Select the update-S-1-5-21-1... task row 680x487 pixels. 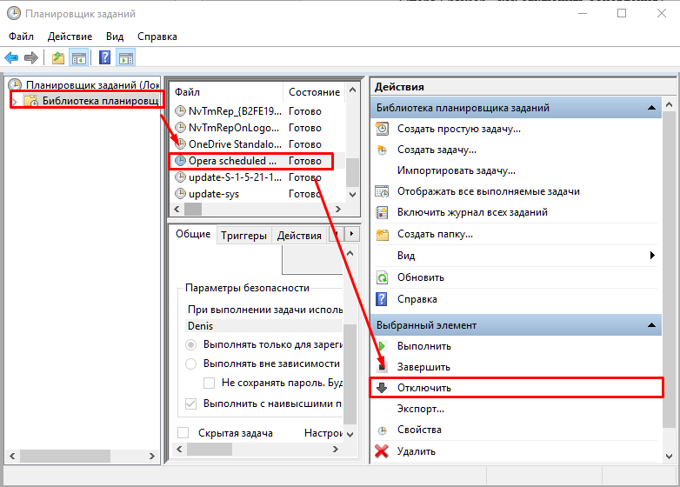click(258, 177)
